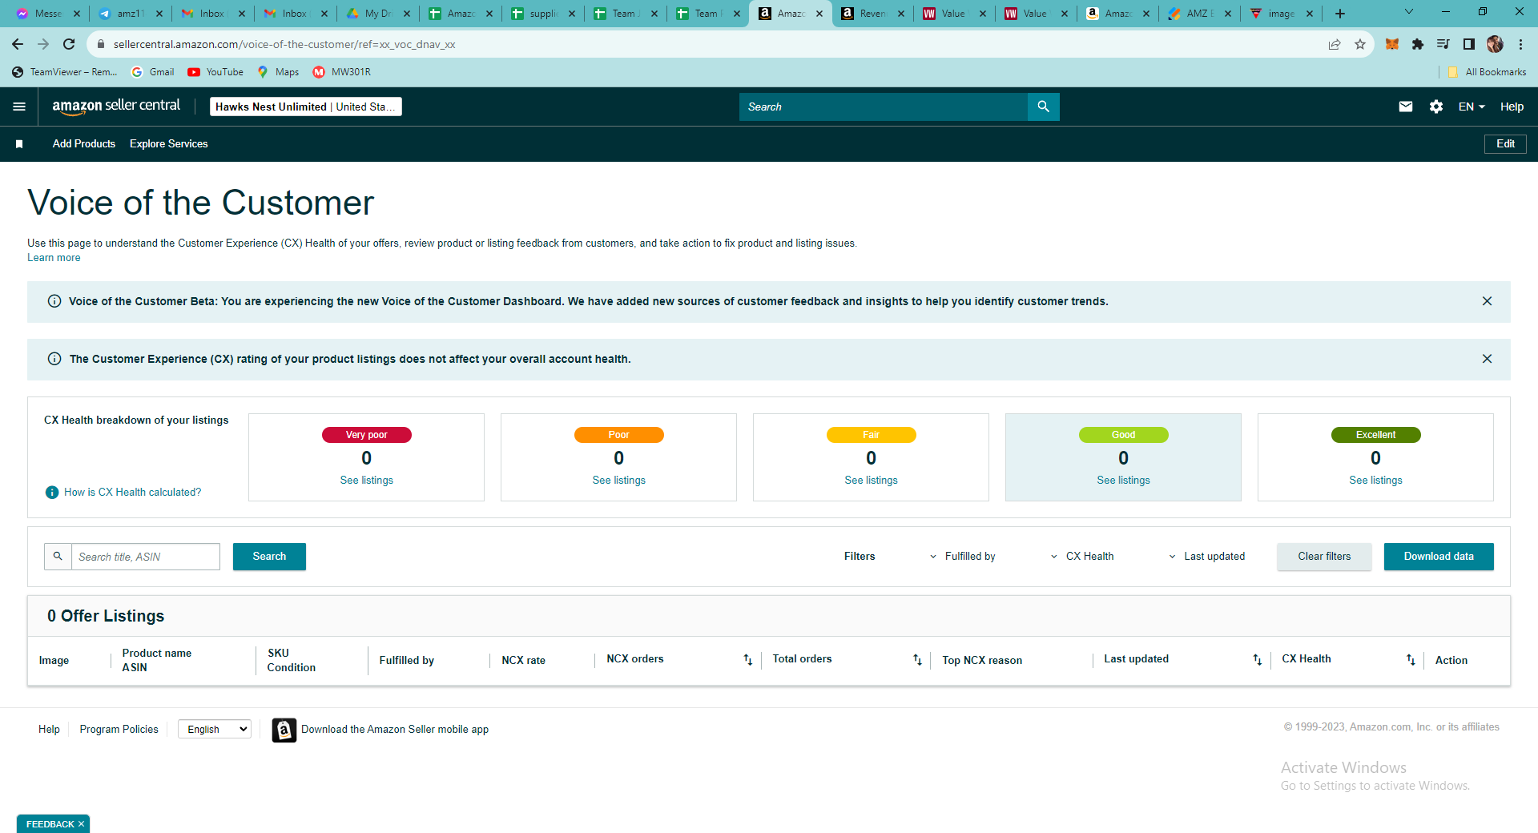Go back to previous page in browser

[x=18, y=44]
